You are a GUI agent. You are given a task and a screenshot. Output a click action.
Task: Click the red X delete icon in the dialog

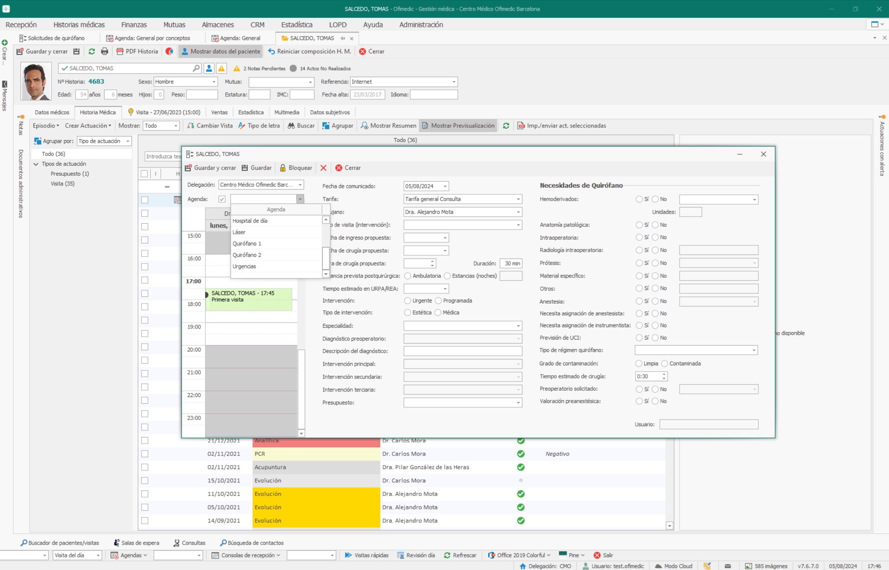coord(323,168)
